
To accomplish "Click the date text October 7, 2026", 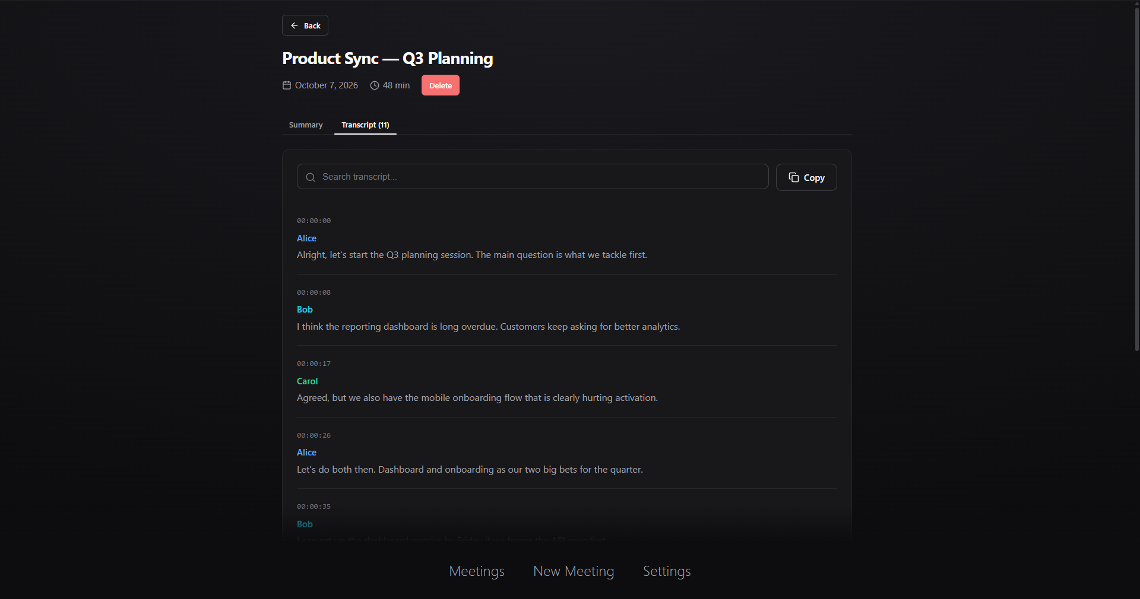I will tap(327, 85).
